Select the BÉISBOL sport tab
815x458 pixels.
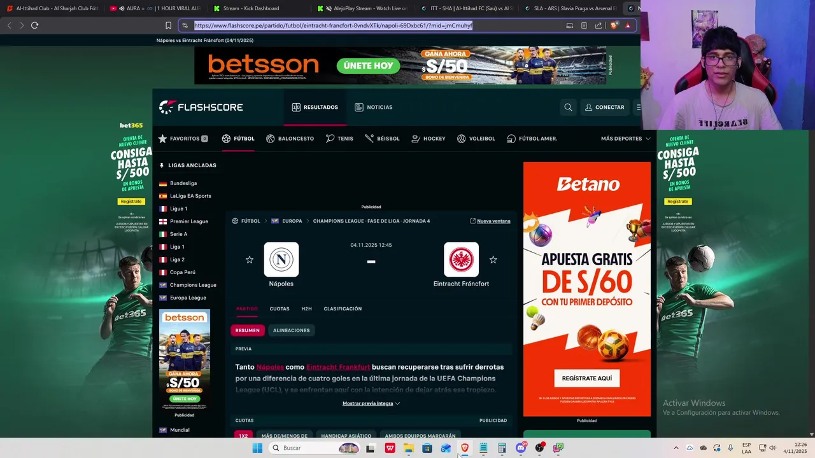tap(382, 139)
